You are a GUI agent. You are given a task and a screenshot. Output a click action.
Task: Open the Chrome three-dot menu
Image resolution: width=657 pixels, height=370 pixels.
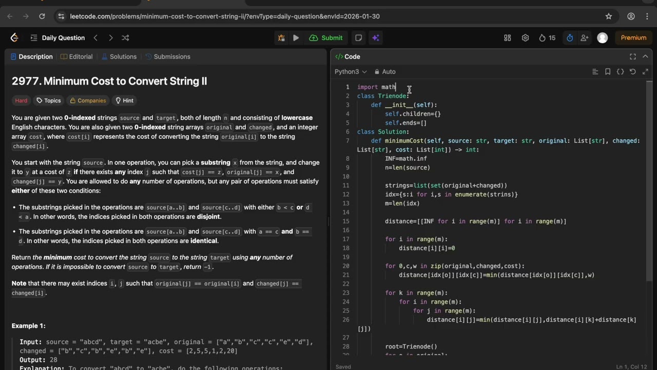[x=648, y=16]
